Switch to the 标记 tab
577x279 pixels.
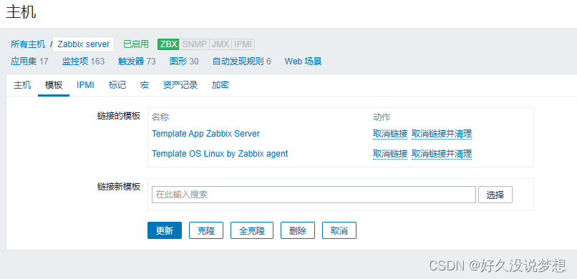tap(117, 85)
